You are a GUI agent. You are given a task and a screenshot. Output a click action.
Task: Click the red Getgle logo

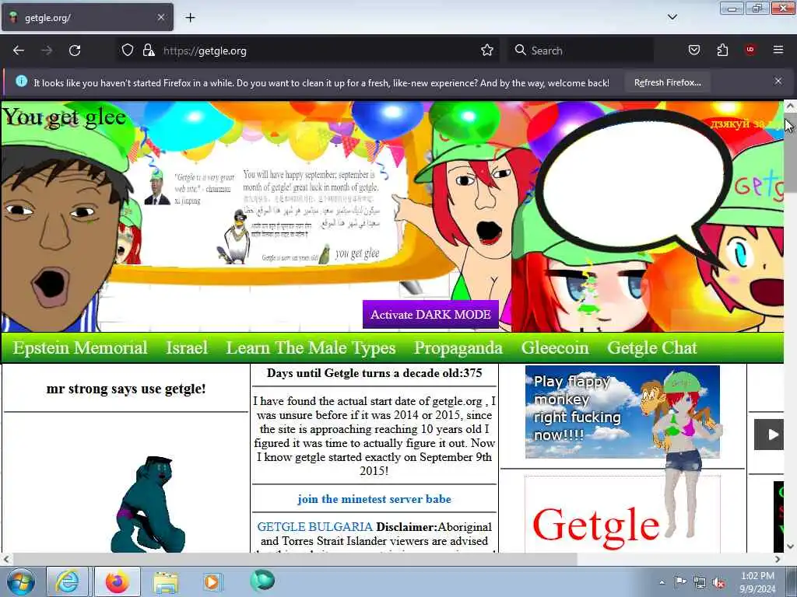point(595,526)
